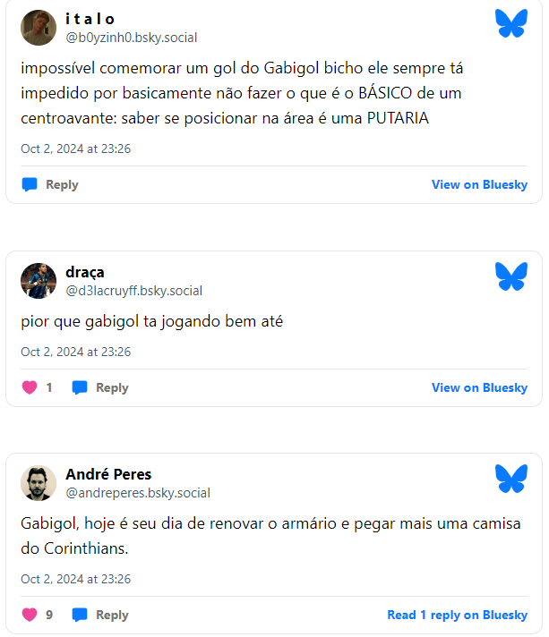Viewport: 549px width, 637px height.
Task: Click Bluesky butterfly logo on italo's post
Action: coord(510,24)
